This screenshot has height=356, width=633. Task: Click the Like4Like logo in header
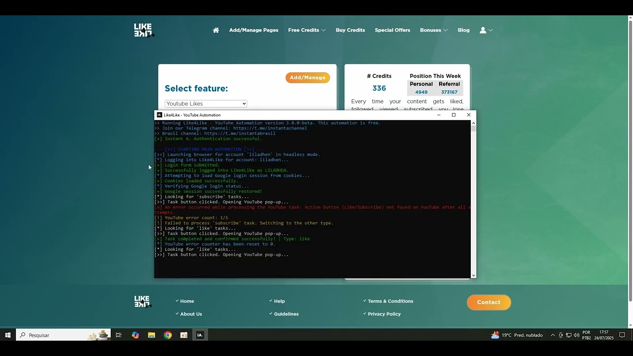[144, 30]
